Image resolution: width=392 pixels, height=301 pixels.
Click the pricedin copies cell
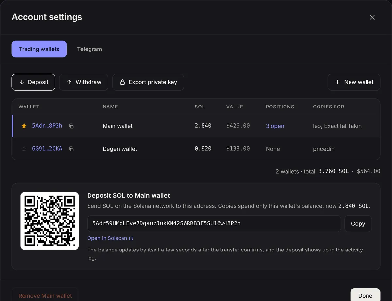323,149
